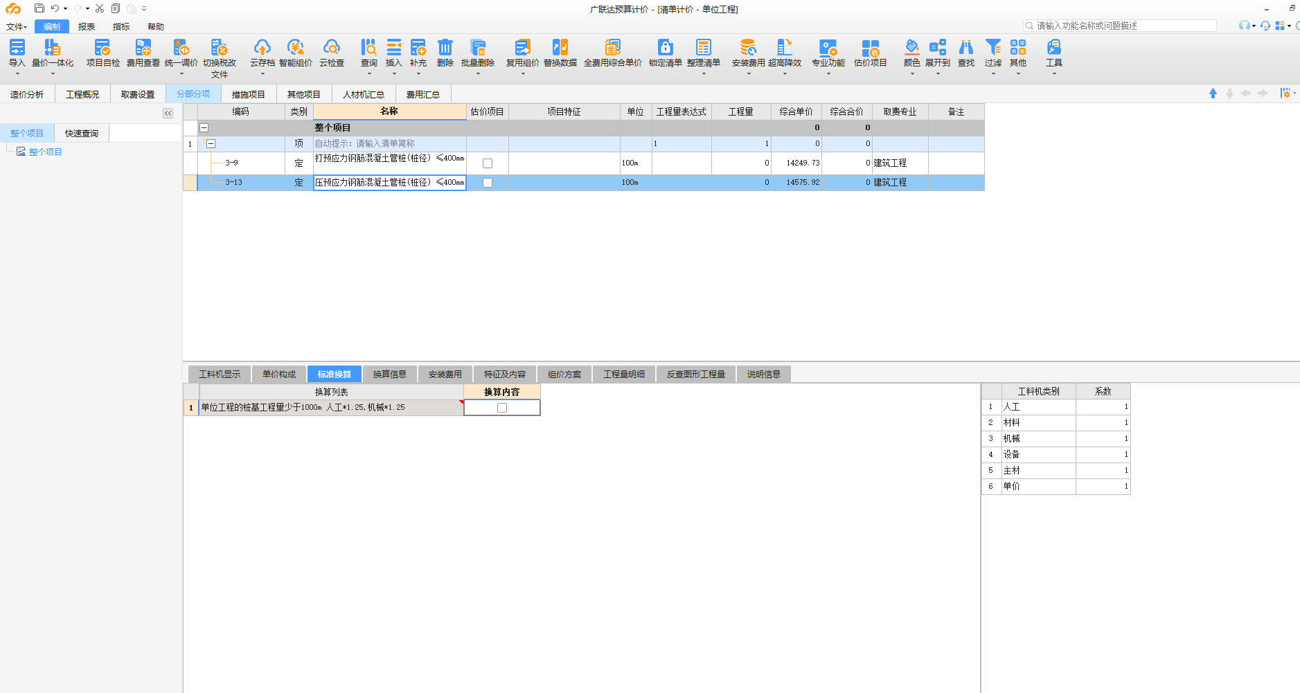This screenshot has height=693, width=1300.
Task: Switch to 措施项目 tab
Action: pyautogui.click(x=249, y=94)
